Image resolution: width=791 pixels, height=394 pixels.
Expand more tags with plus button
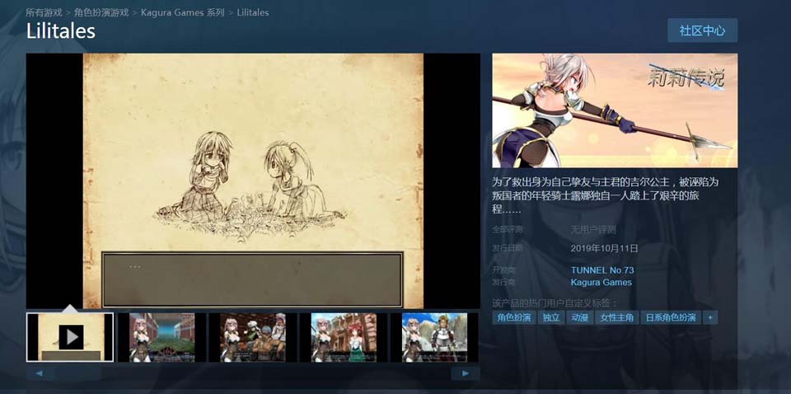tap(709, 317)
